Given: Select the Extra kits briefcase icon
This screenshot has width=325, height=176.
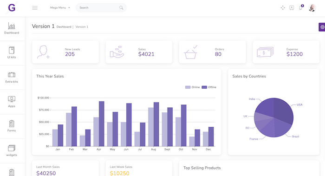Looking at the screenshot, I should coord(12,75).
